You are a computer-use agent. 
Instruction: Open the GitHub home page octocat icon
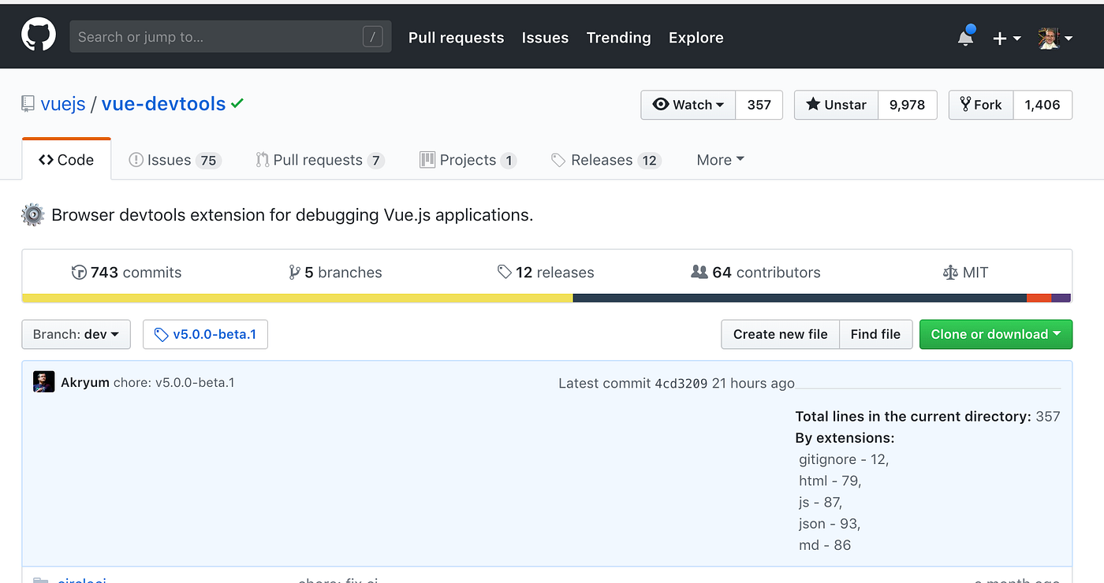click(x=38, y=35)
